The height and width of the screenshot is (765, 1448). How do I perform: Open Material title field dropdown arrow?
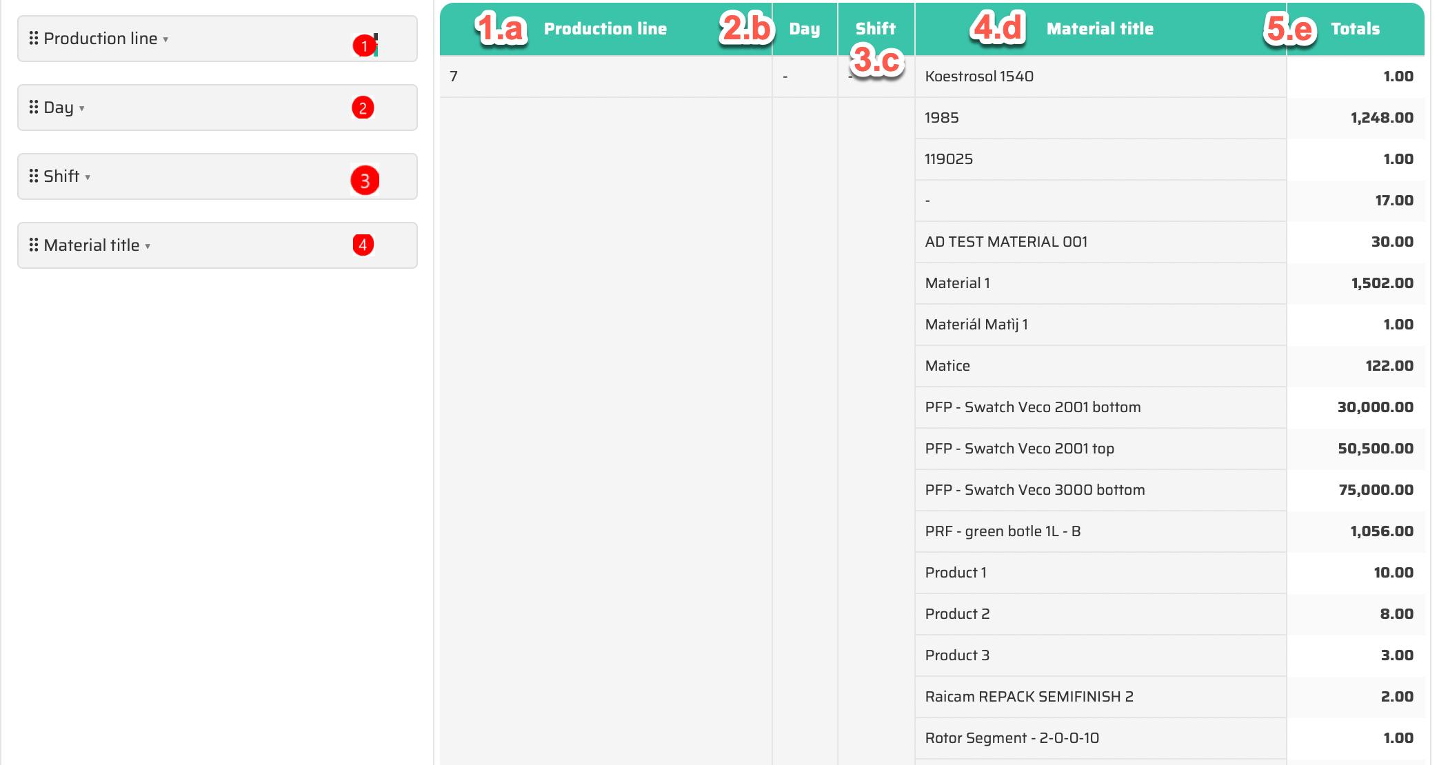pos(148,247)
